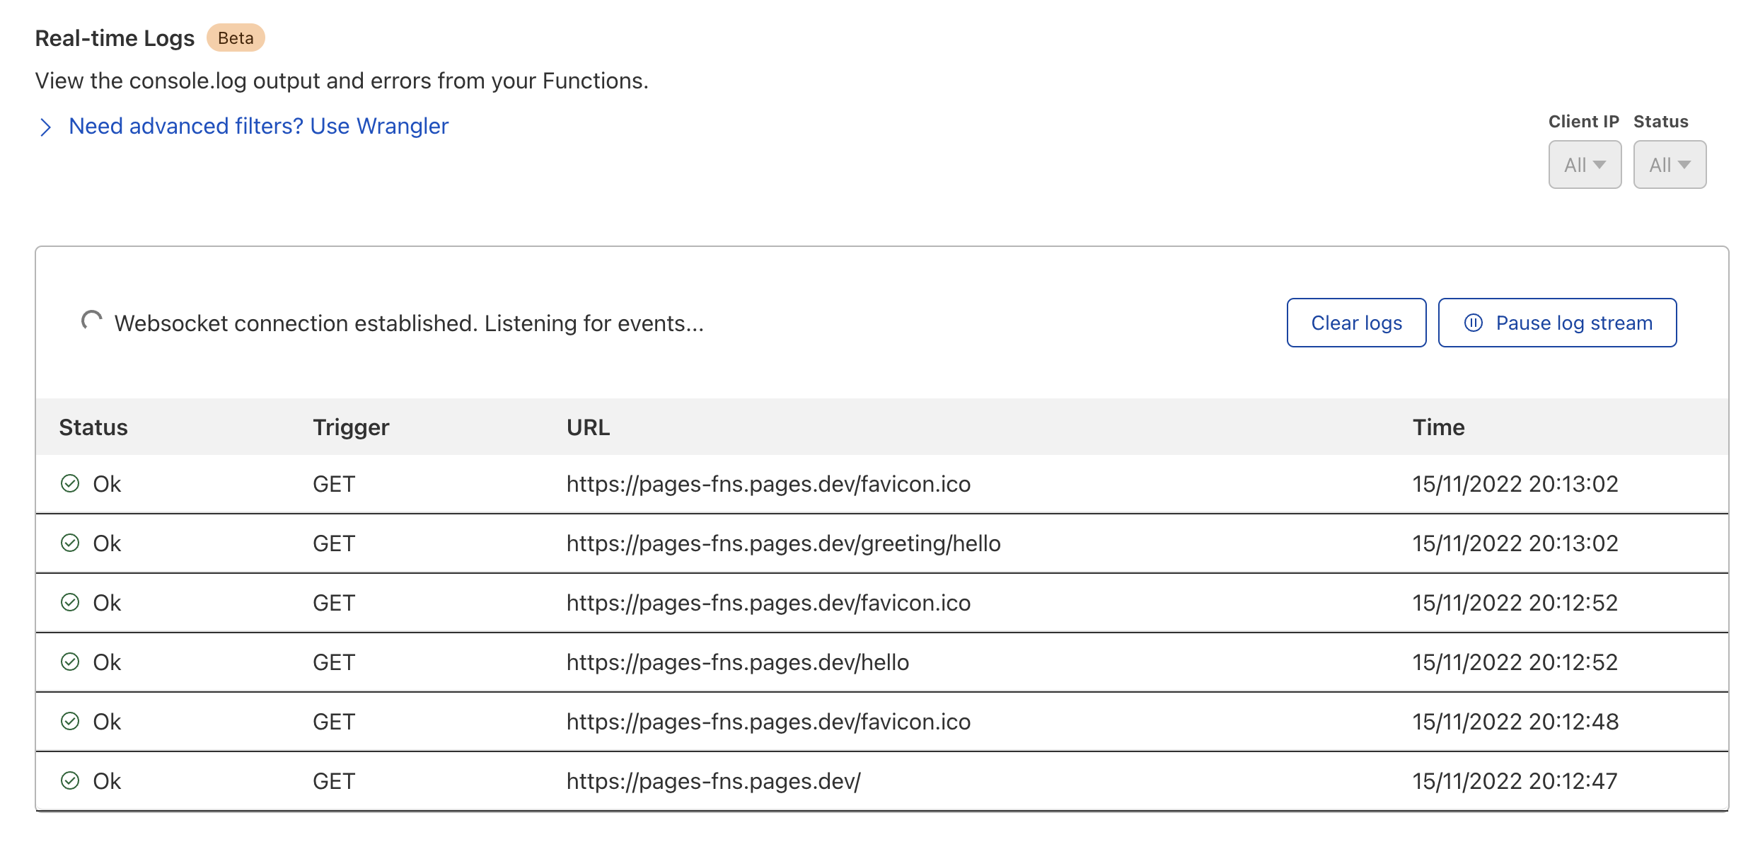The height and width of the screenshot is (842, 1753).
Task: Click the Need advanced filters? Use Wrangler link
Action: pos(258,126)
